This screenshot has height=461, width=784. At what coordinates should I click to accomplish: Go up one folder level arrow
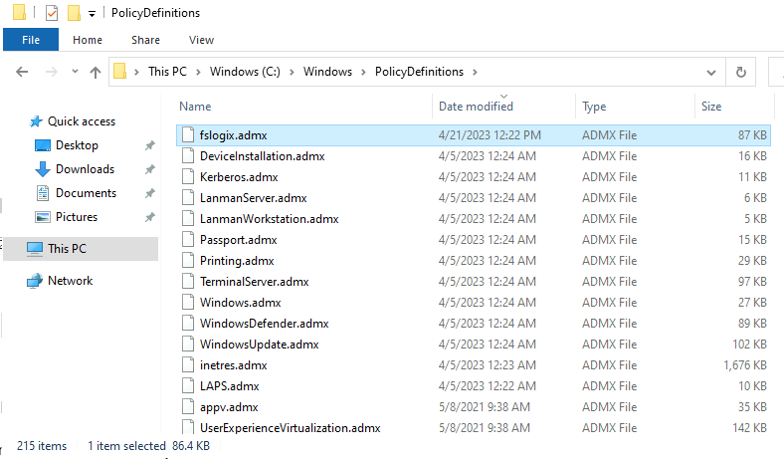(x=95, y=72)
